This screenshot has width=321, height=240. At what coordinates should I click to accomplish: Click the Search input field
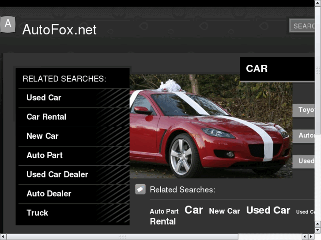point(302,26)
